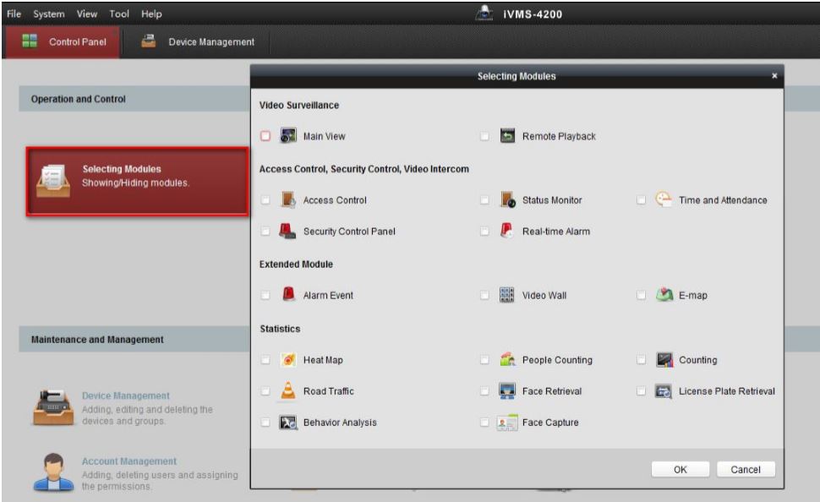Tick the People Counting checkbox
The width and height of the screenshot is (820, 502).
point(484,360)
